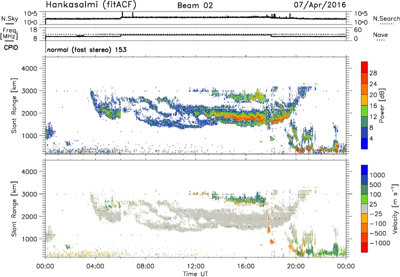400x277 pixels.
Task: Click Slant Range [km] label of velocity panel
Action: (x=14, y=208)
